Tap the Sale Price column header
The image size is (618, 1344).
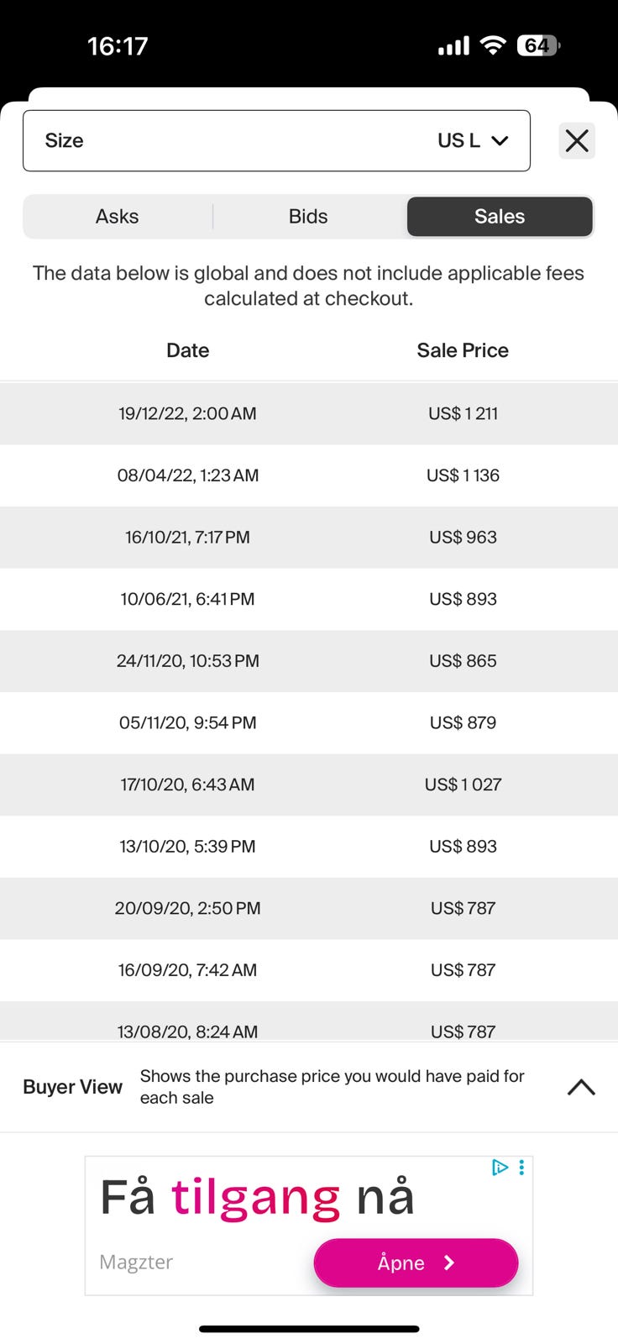pyautogui.click(x=463, y=350)
